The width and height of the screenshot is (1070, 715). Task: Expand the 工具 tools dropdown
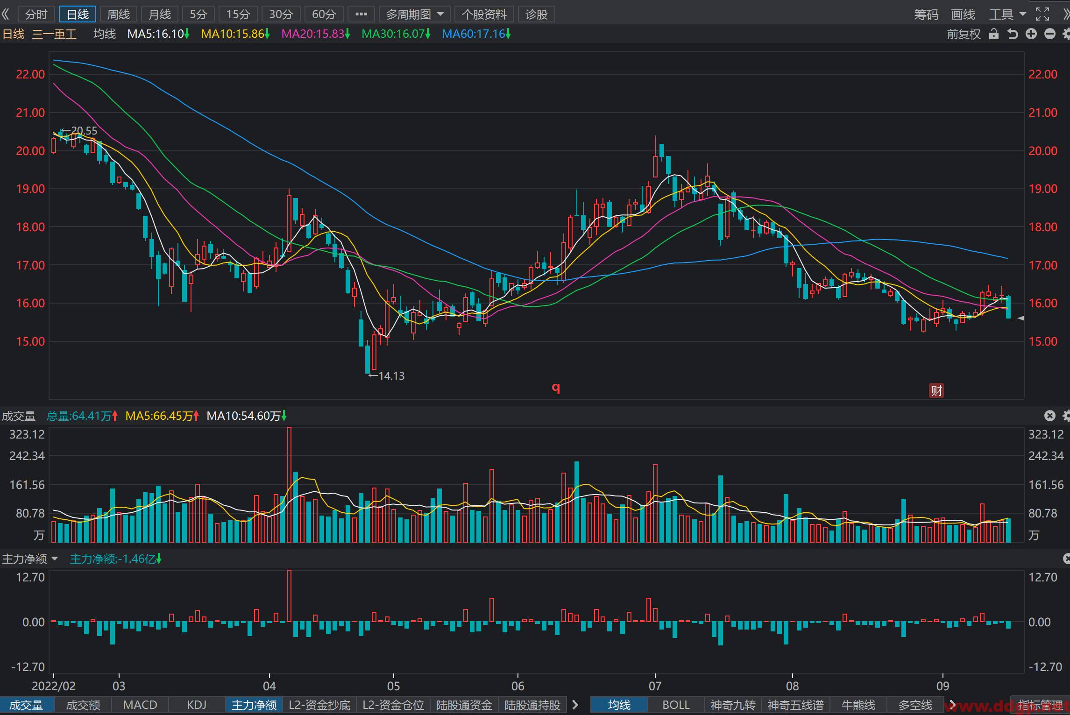click(1007, 14)
